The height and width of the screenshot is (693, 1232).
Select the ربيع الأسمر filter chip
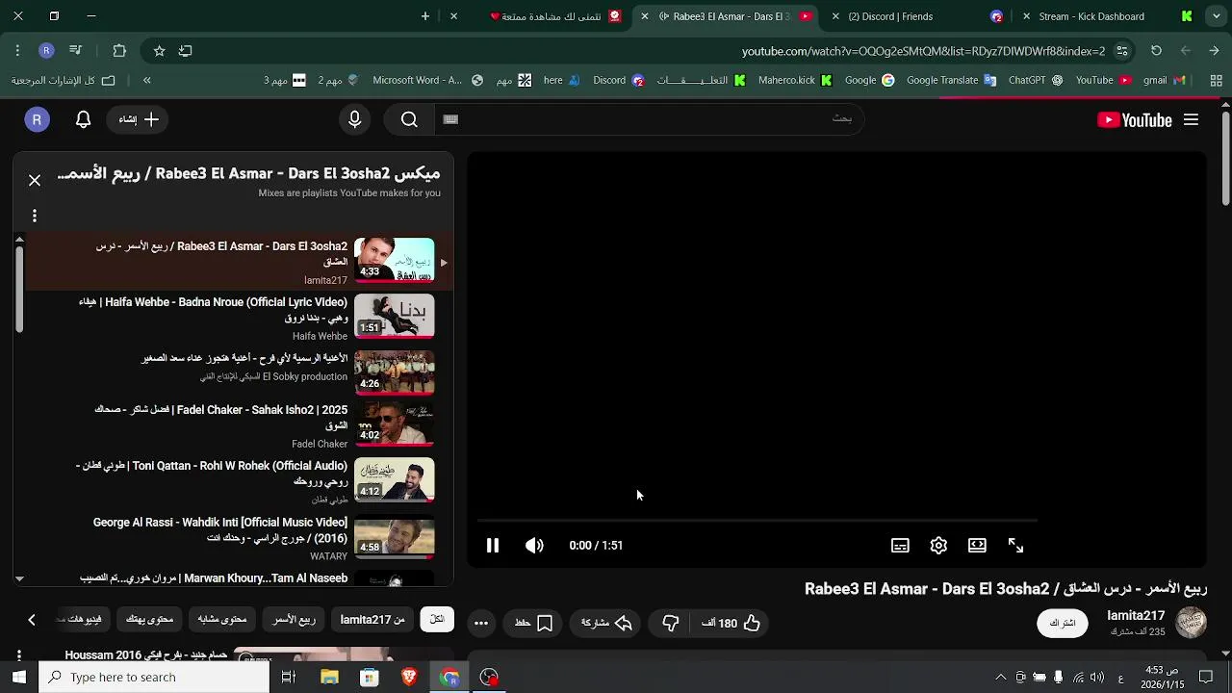point(294,619)
